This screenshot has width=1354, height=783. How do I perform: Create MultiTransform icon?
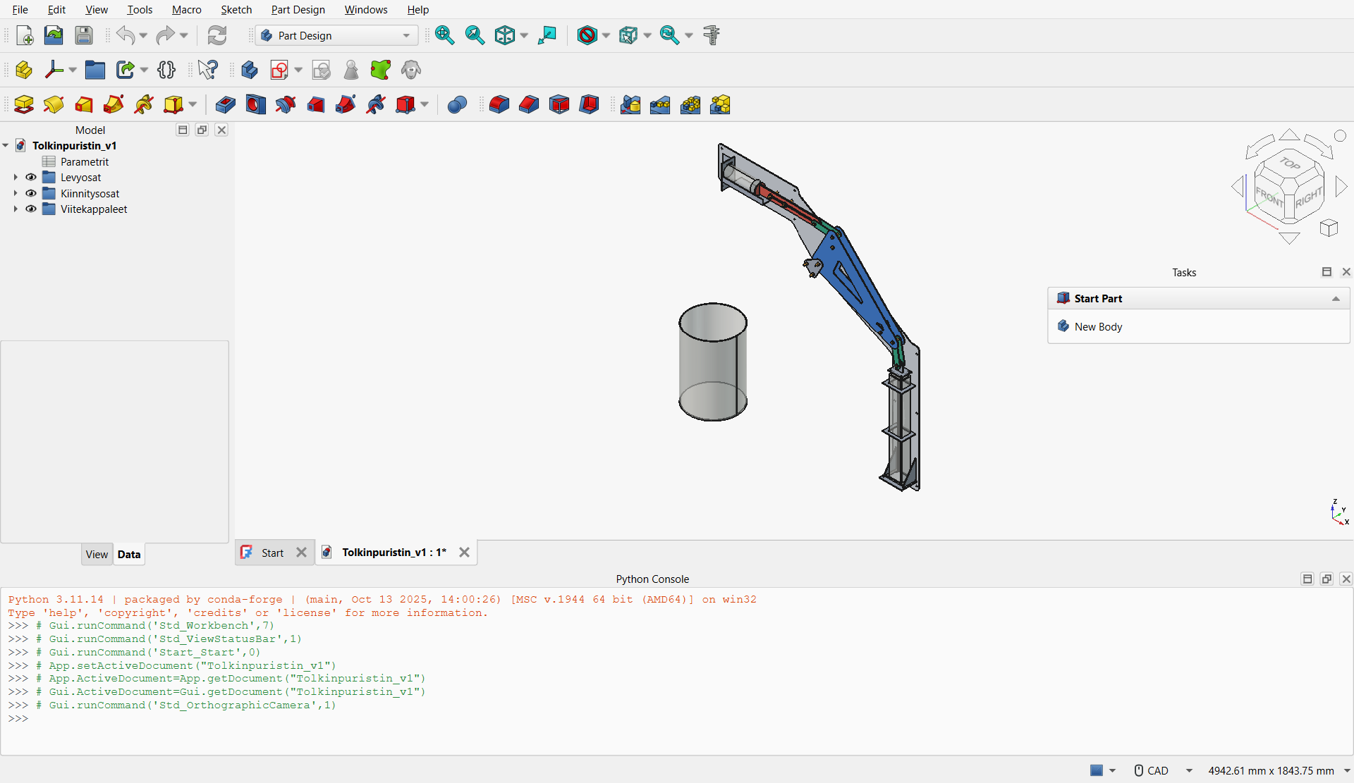pyautogui.click(x=720, y=105)
